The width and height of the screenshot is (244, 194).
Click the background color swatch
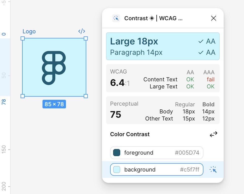tap(117, 169)
